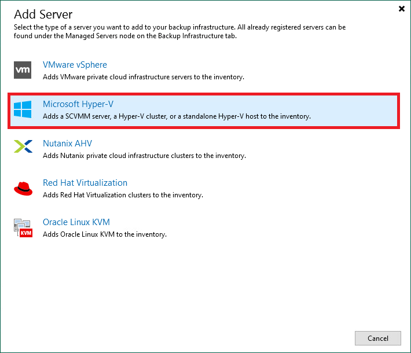Open the Nutanix AHV server option

(67, 144)
